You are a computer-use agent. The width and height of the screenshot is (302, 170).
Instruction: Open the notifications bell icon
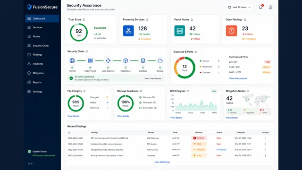(x=260, y=7)
